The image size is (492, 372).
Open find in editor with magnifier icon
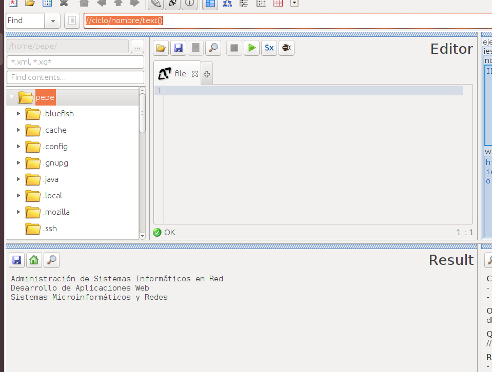tap(213, 48)
